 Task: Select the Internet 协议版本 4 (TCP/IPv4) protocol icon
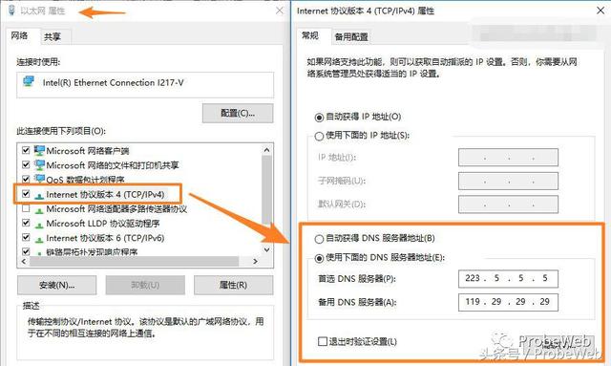coord(39,195)
